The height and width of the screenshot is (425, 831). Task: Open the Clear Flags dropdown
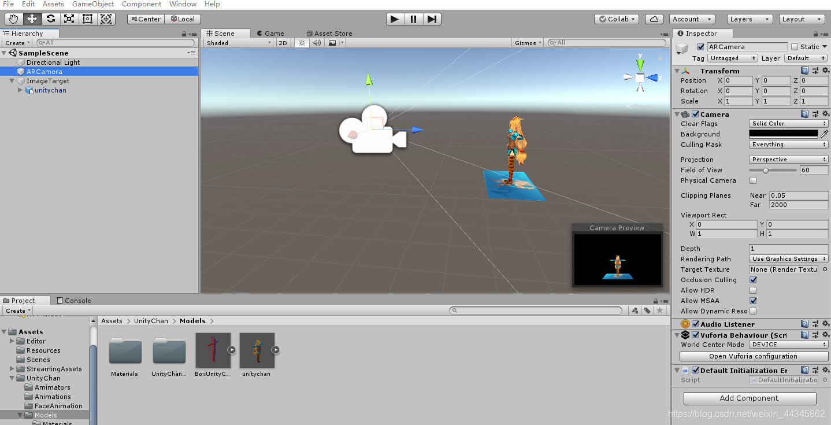789,123
